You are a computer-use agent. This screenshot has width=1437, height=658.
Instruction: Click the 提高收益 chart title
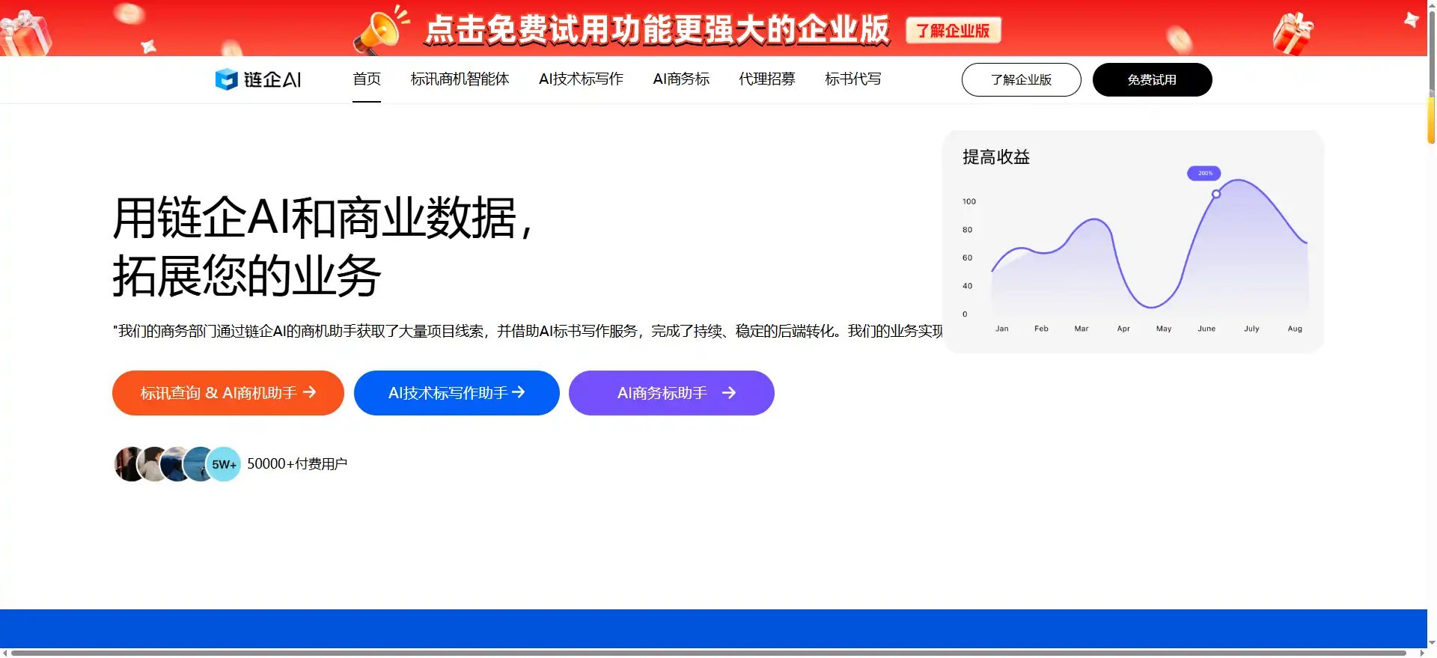[x=996, y=157]
